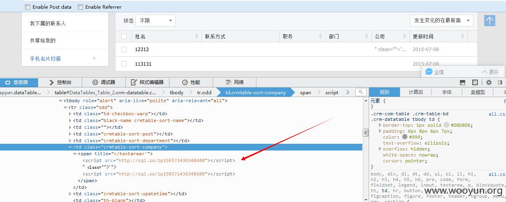
Task: Open contact 12312
Action: 142,50
